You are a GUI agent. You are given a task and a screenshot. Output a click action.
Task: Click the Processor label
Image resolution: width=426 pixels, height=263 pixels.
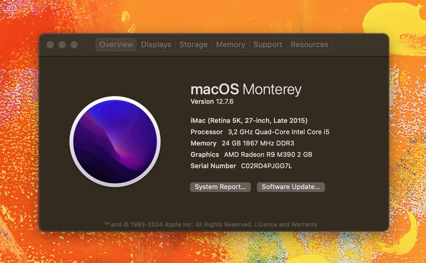coord(206,132)
